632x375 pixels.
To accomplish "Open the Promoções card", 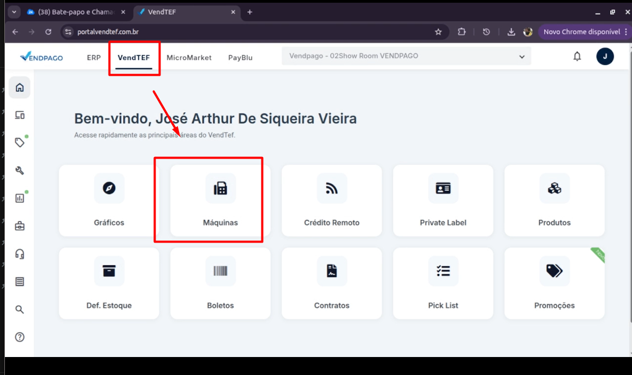I will pyautogui.click(x=554, y=283).
